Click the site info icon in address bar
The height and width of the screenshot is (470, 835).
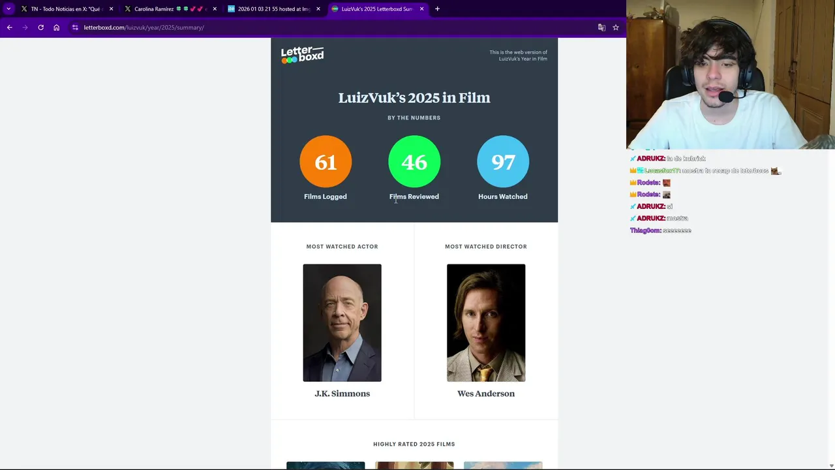[75, 27]
